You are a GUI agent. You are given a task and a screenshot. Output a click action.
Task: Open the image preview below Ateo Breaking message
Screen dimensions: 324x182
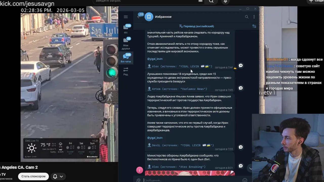pyautogui.click(x=190, y=173)
